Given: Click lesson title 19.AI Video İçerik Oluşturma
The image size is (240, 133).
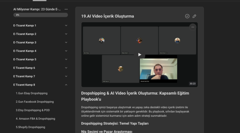Looking at the screenshot, I should tap(107, 16).
